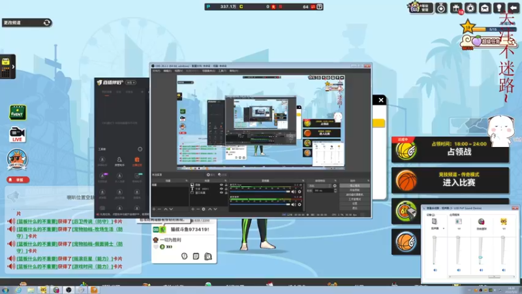522x294 pixels.
Task: Toggle lock on 窗口采集 source
Action: coord(226,193)
